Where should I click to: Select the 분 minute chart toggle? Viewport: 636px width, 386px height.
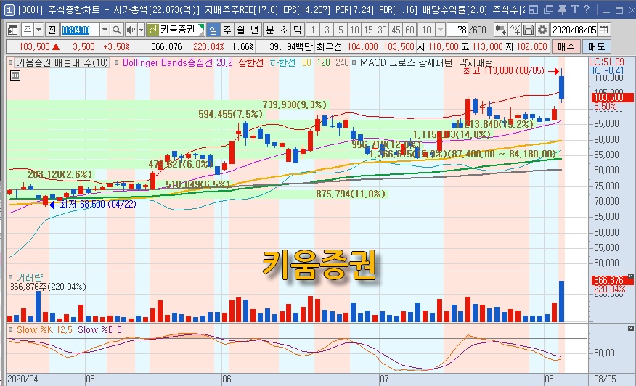270,30
